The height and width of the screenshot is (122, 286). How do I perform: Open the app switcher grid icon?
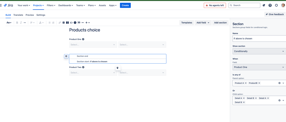[x=1, y=5]
